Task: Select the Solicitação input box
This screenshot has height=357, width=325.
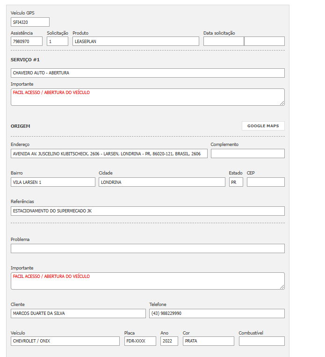Action: coord(58,41)
